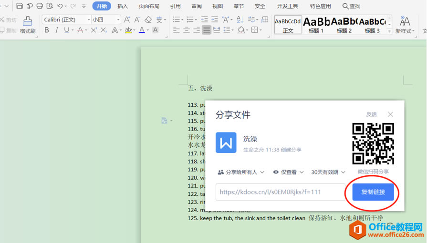Click the 复制链接 copy link button
This screenshot has height=243, width=427.
tap(373, 192)
